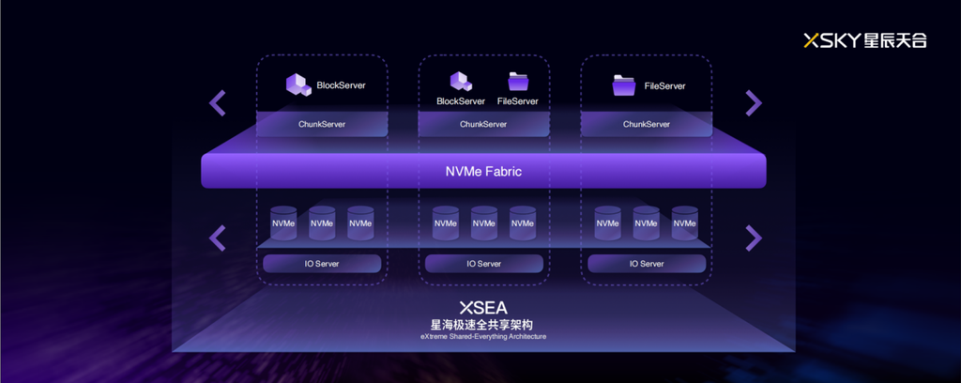
Task: Select the middle NVMe drive cylinder in the right group
Action: [x=646, y=223]
